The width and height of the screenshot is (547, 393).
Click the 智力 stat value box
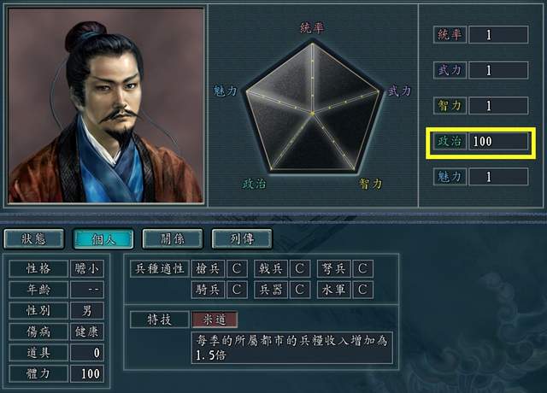pos(498,106)
